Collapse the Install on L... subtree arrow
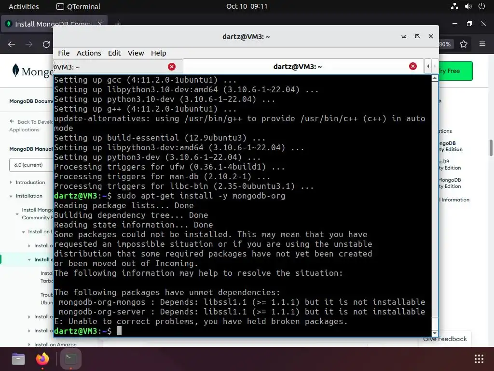 point(23,232)
